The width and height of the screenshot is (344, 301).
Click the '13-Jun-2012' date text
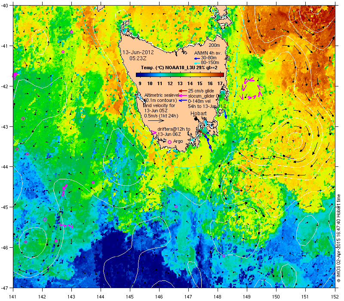(x=138, y=52)
